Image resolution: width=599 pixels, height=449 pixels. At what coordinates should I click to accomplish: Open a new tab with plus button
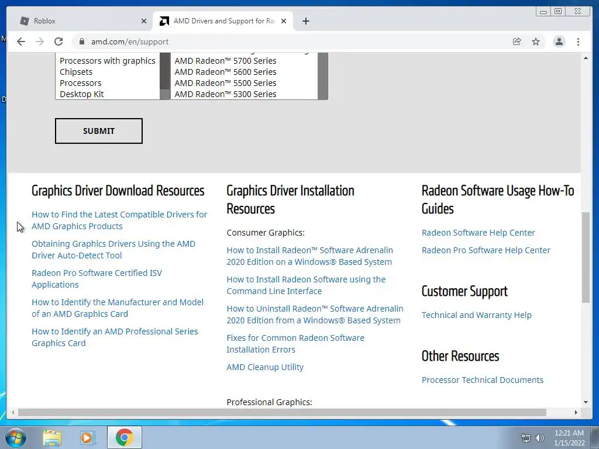point(305,21)
